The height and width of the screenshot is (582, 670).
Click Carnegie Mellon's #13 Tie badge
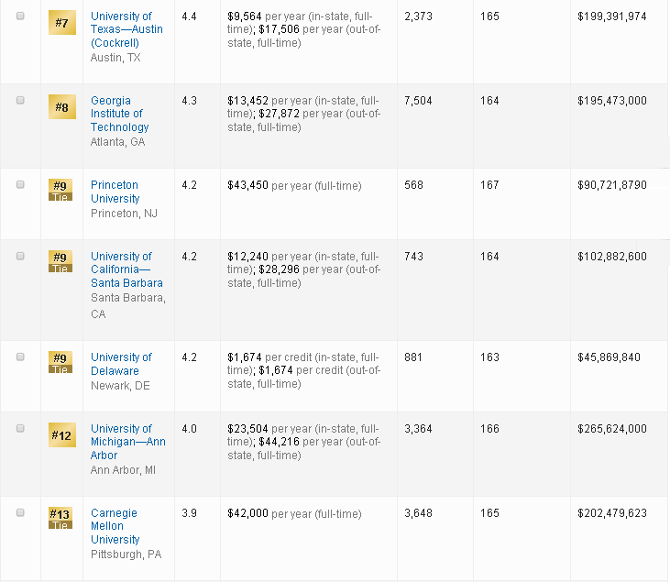click(60, 517)
